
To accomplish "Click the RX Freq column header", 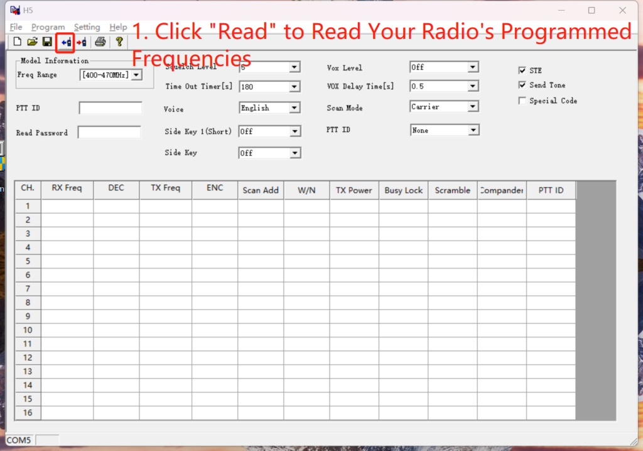I will click(67, 189).
